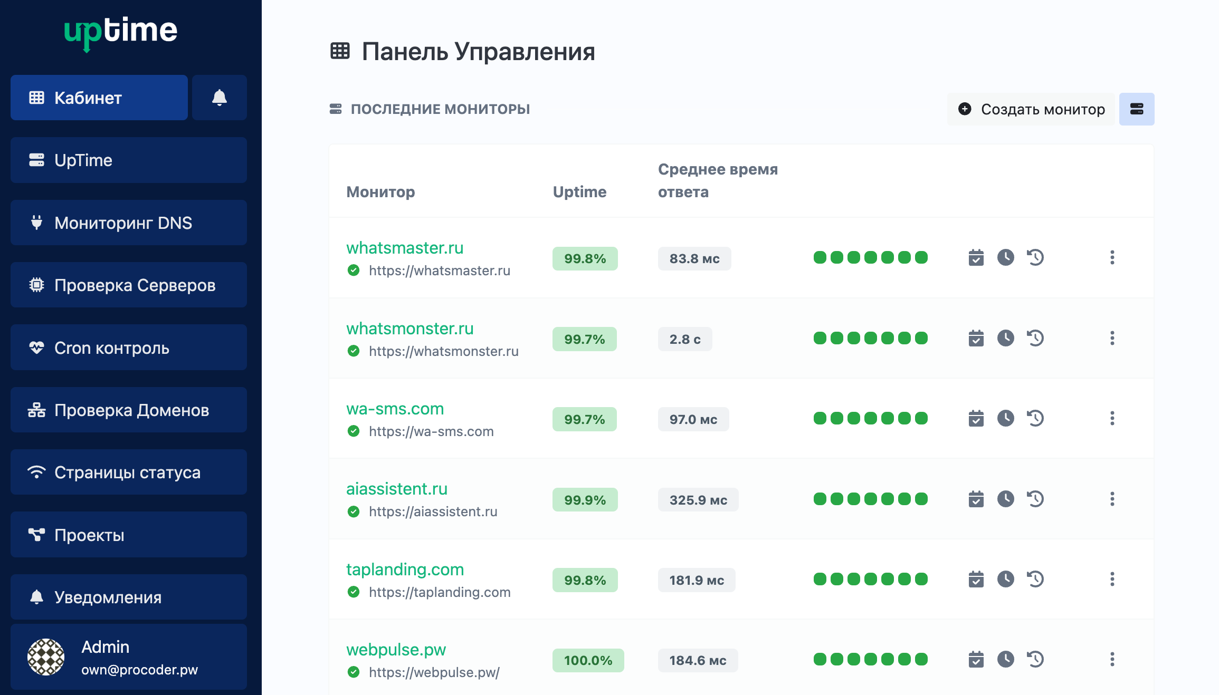The image size is (1219, 695).
Task: Open history icon for wa-sms.com monitor
Action: (1035, 419)
